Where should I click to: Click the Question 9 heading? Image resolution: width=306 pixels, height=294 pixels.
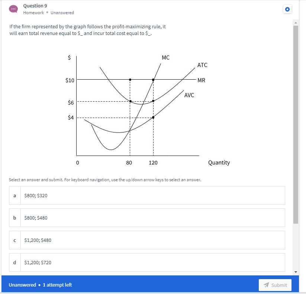[35, 6]
